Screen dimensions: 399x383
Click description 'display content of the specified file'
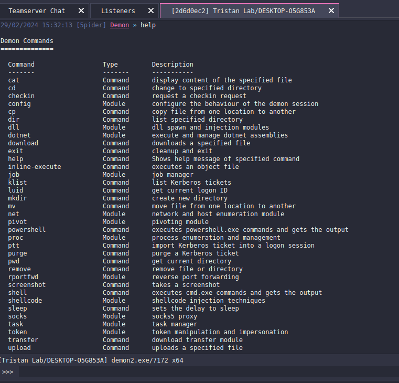click(x=222, y=80)
